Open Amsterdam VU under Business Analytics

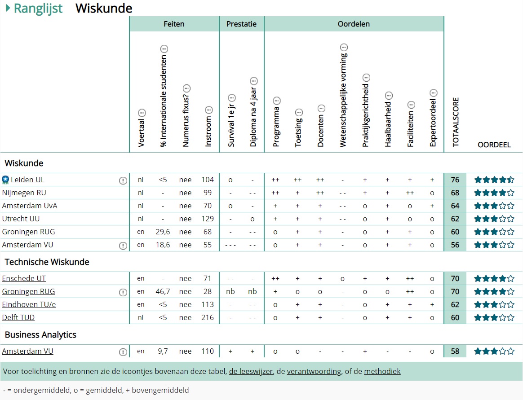[x=27, y=351]
